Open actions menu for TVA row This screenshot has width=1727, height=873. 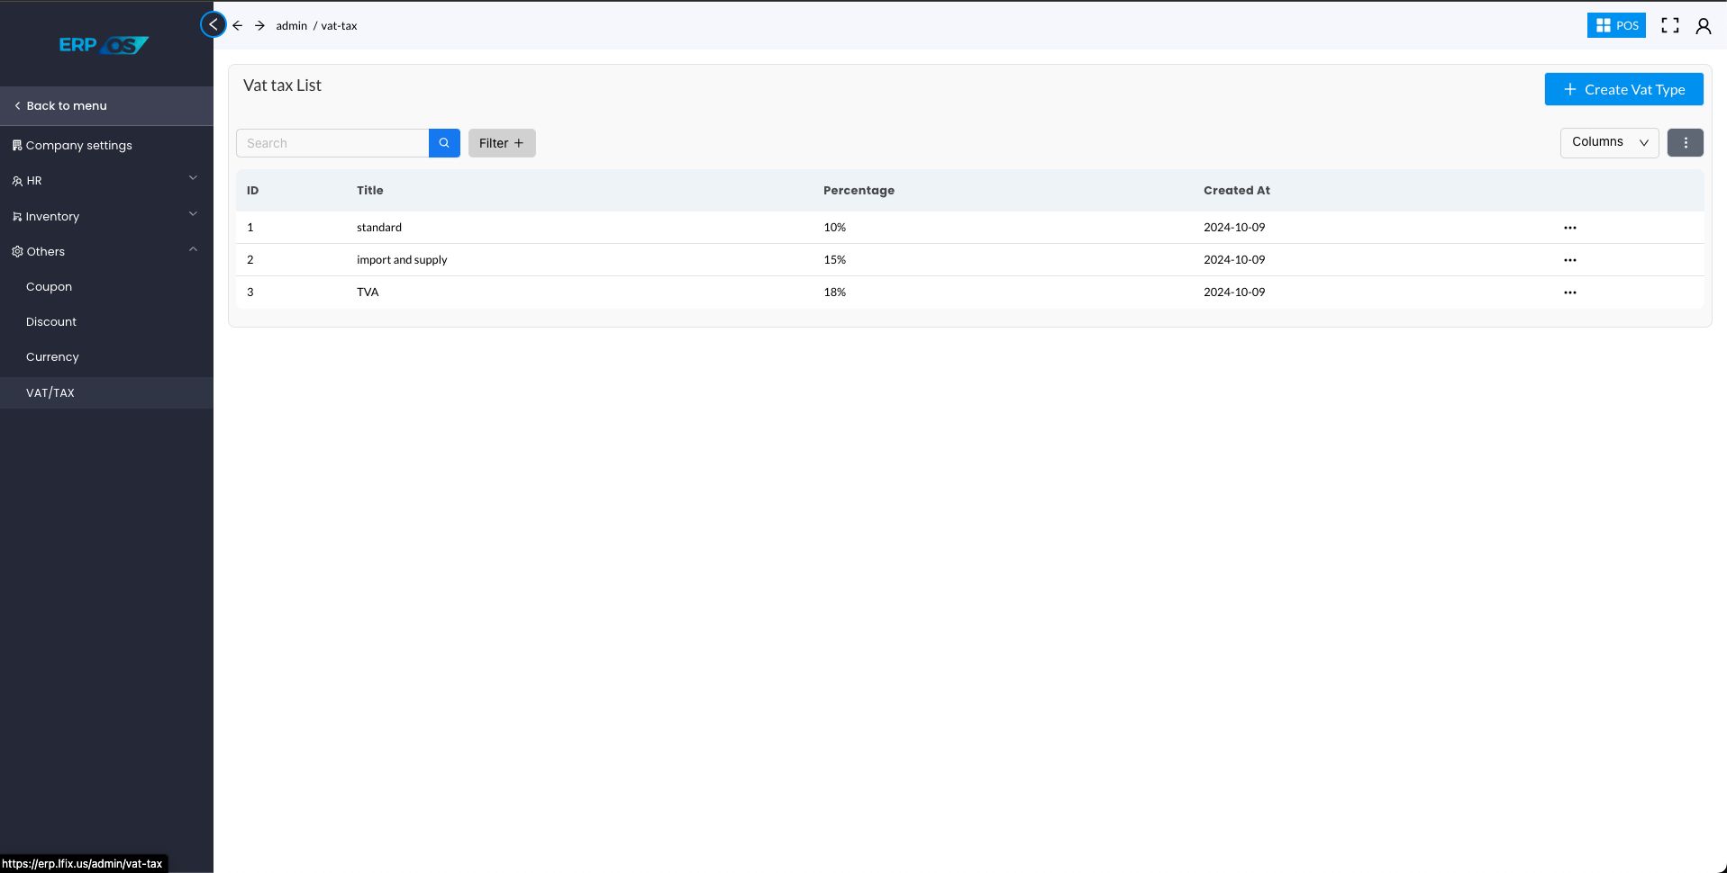1569,292
